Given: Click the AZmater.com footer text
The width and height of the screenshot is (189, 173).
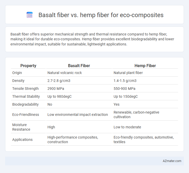Looking at the screenshot, I should click(x=172, y=161).
